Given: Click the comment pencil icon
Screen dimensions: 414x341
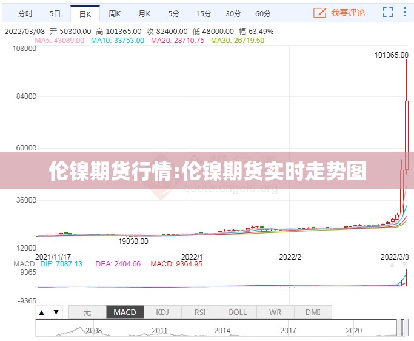Looking at the screenshot, I should (319, 13).
